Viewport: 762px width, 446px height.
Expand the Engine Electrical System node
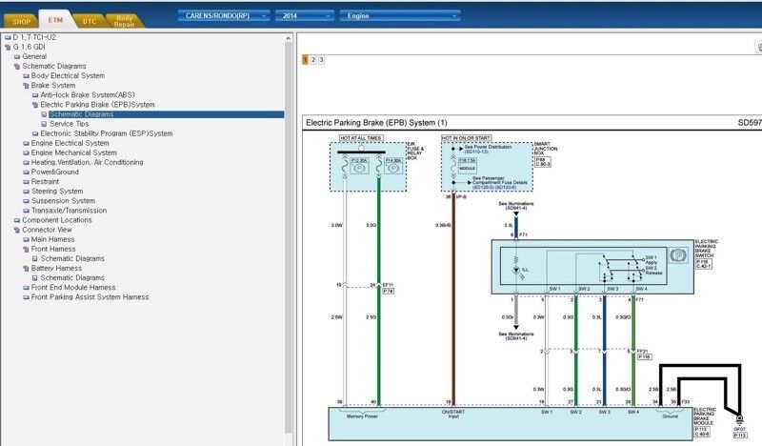pos(26,143)
